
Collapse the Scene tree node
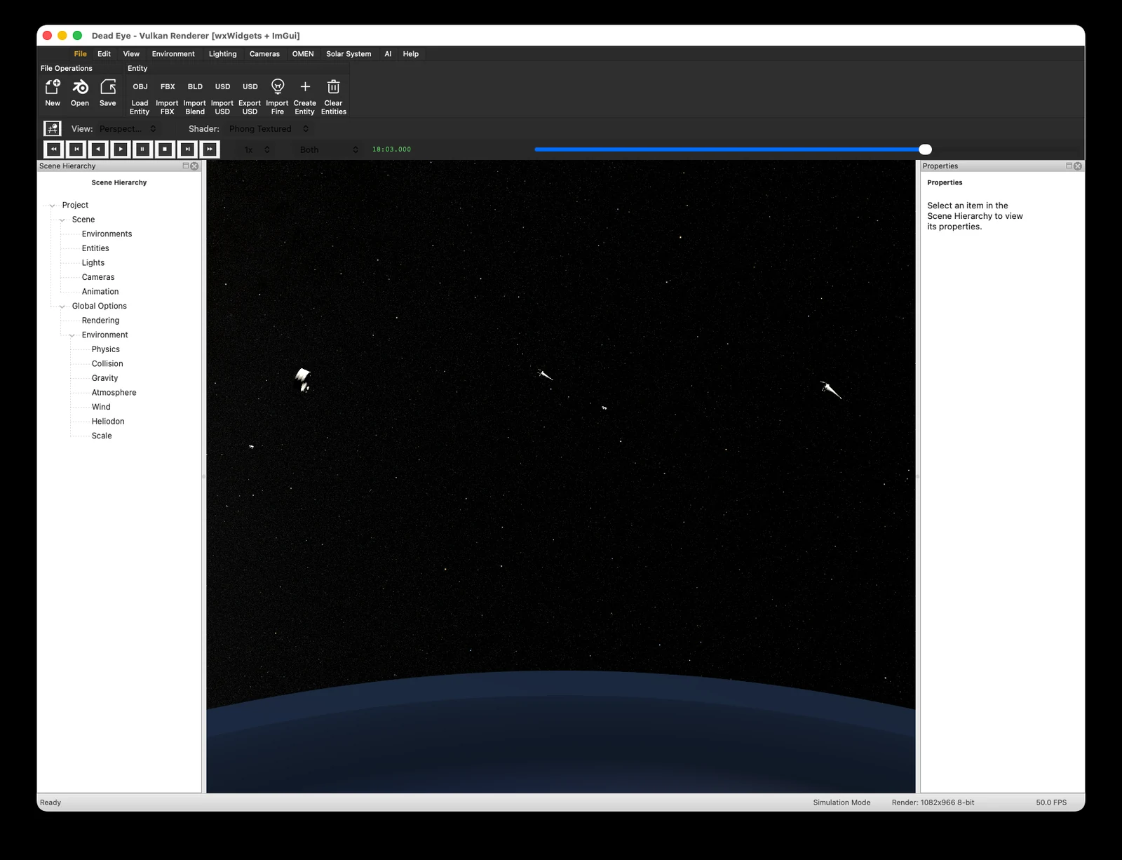(x=62, y=220)
